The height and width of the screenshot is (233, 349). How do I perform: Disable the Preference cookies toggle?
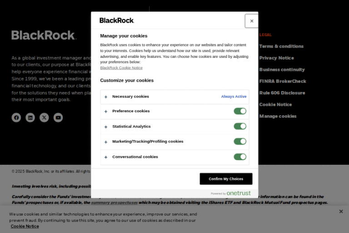[240, 111]
